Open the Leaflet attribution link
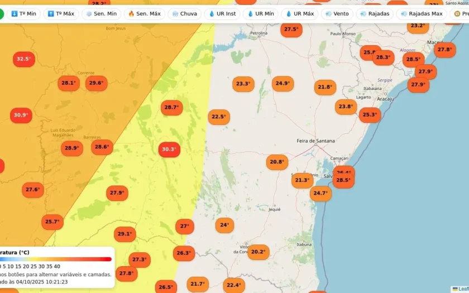This screenshot has width=469, height=293. pos(463,289)
